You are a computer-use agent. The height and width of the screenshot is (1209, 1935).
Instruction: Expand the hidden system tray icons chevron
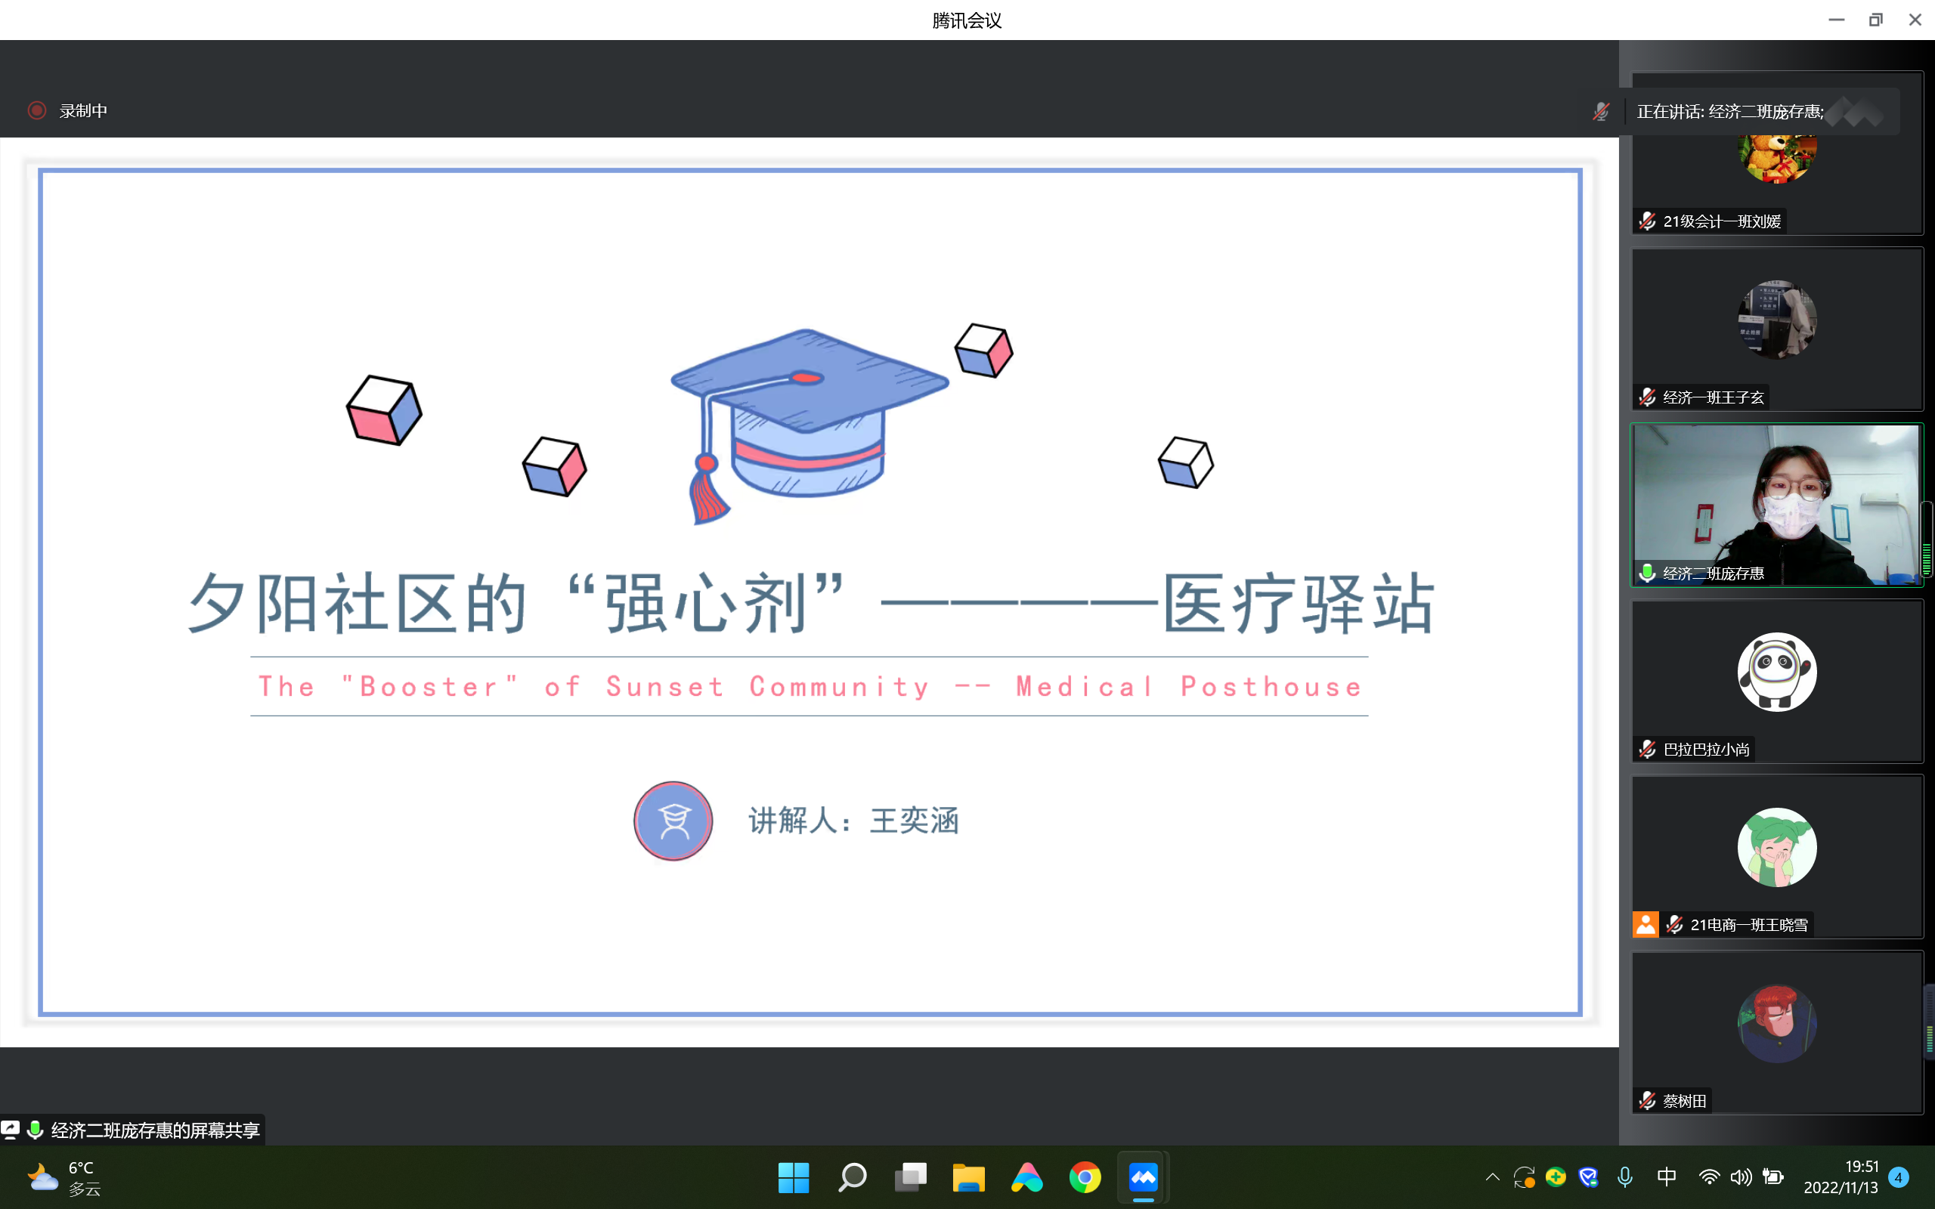[x=1492, y=1177]
